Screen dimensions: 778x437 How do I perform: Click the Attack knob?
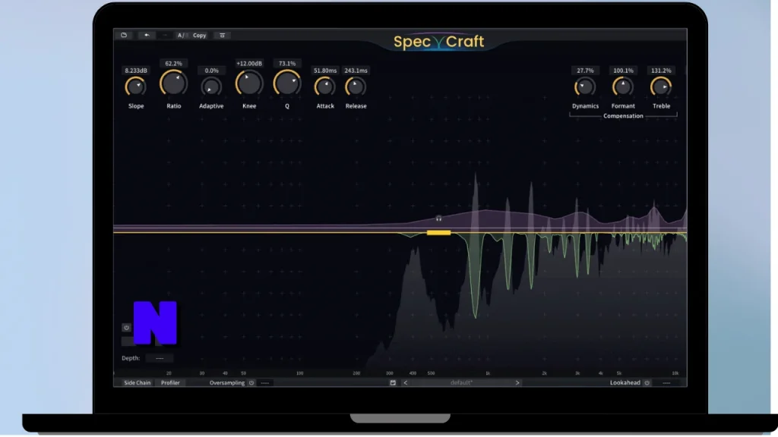[x=325, y=86]
